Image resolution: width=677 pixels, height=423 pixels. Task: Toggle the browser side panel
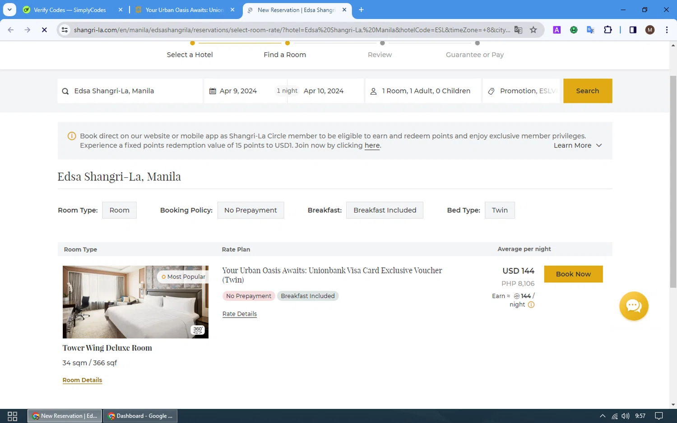[x=633, y=30]
